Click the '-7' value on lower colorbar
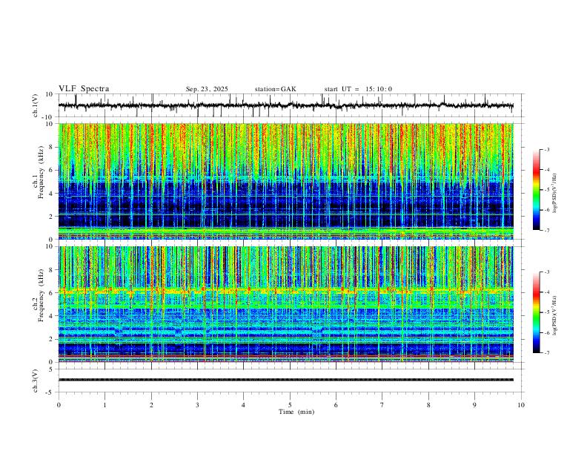The image size is (587, 454). click(x=546, y=352)
